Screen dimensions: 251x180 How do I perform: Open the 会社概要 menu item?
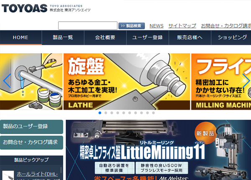(105, 38)
